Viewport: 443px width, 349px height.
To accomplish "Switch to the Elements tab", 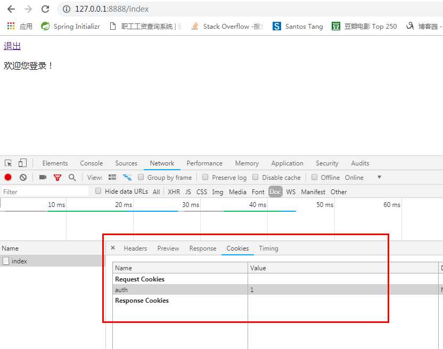I will 55,163.
